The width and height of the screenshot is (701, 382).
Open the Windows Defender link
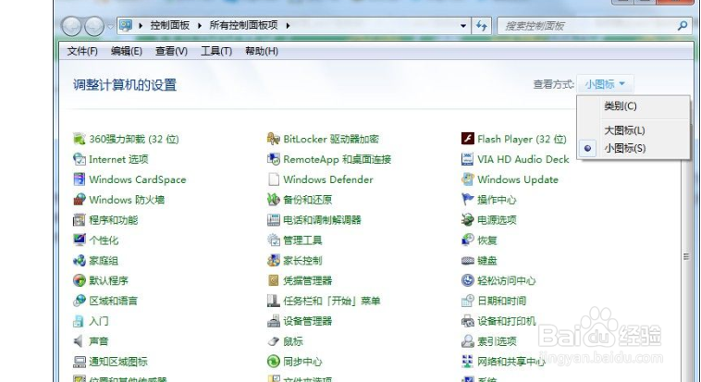[328, 179]
